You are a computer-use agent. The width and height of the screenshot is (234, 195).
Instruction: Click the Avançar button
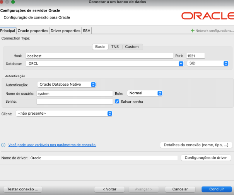143,189
